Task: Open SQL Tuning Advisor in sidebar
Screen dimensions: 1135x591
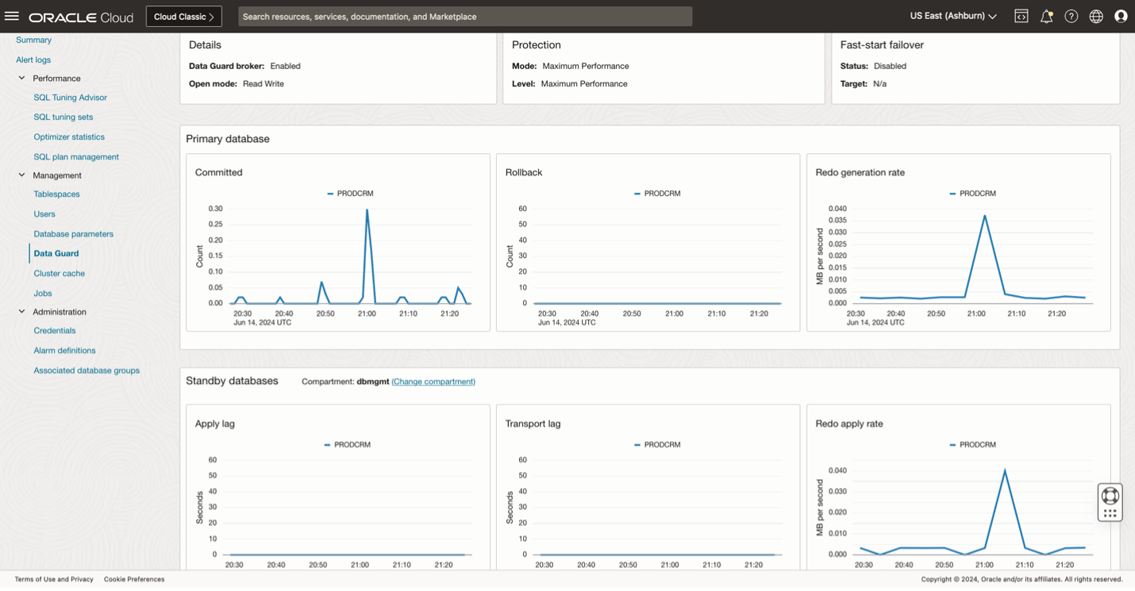Action: pyautogui.click(x=70, y=98)
